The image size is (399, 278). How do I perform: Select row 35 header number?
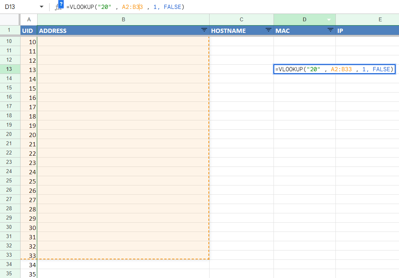[x=9, y=273]
